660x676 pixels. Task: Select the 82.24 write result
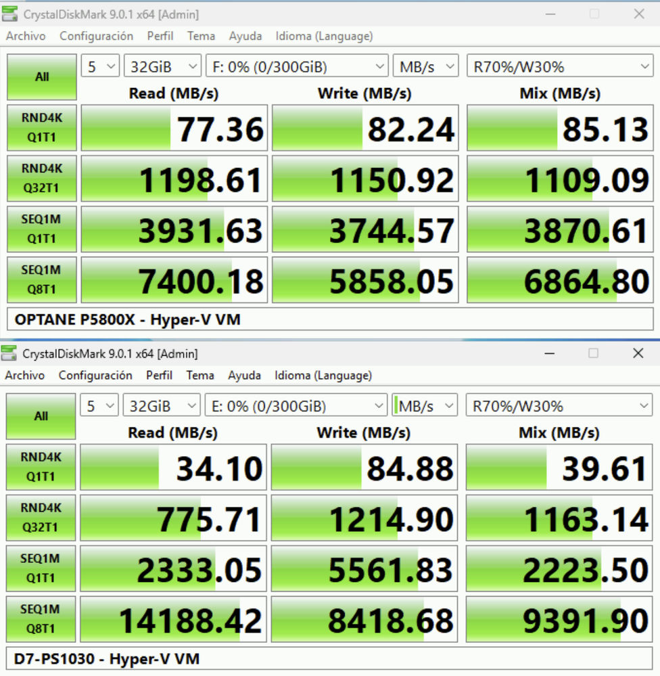click(365, 128)
